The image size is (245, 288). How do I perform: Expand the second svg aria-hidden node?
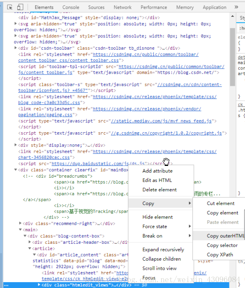(x=16, y=36)
